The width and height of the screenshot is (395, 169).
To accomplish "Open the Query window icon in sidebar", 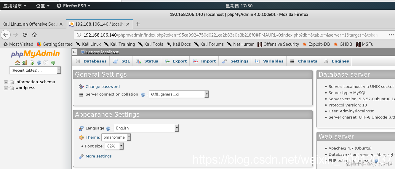I will (32, 63).
